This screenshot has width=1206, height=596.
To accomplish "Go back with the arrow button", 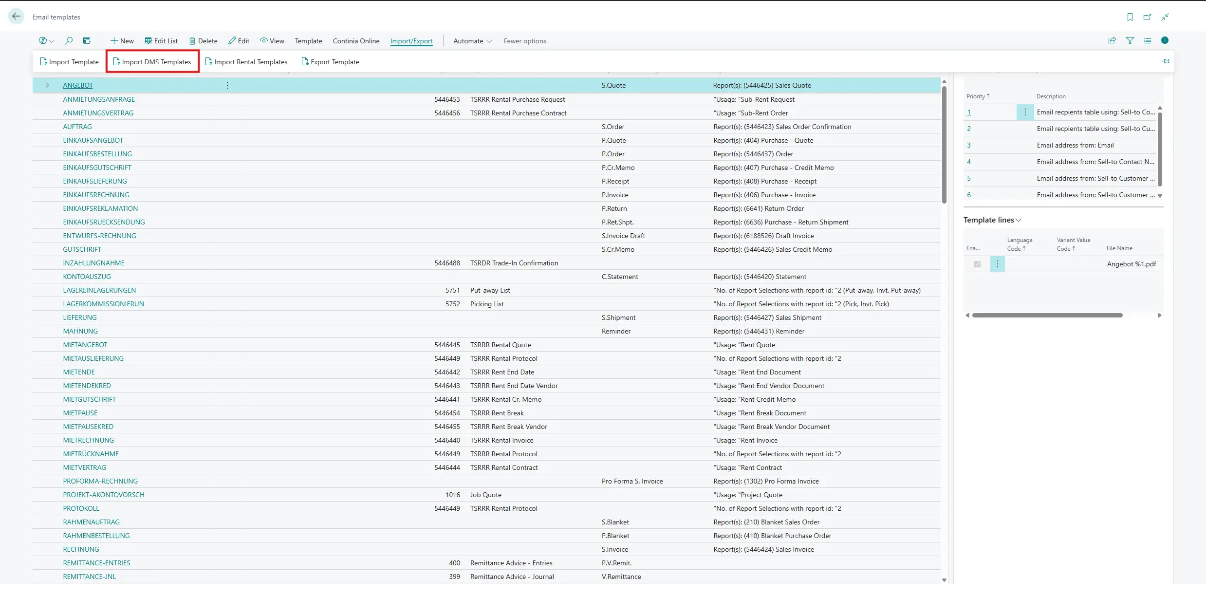I will pos(16,17).
